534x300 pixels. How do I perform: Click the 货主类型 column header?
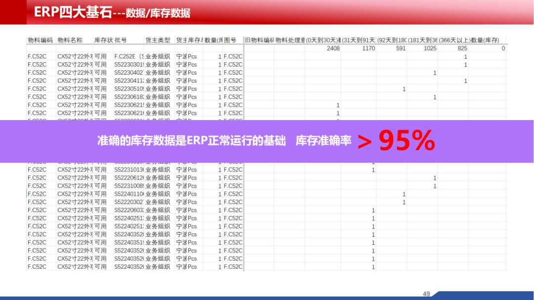(x=158, y=40)
